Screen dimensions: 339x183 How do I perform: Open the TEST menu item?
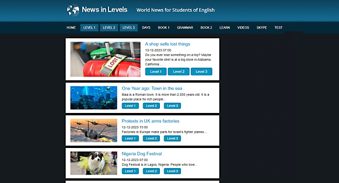pos(279,28)
